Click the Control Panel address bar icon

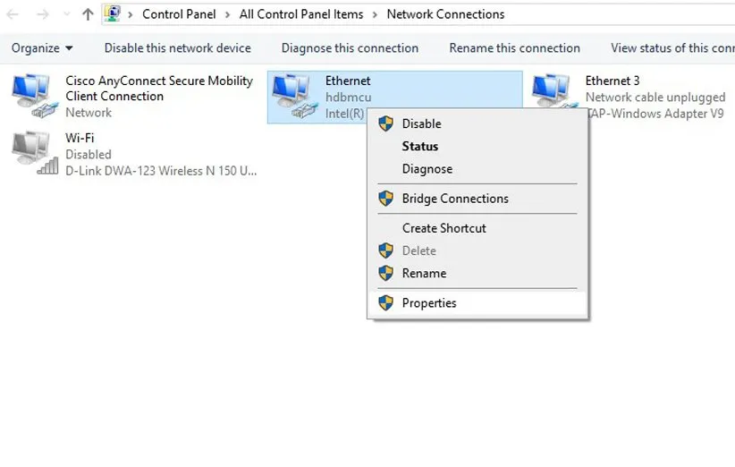113,13
